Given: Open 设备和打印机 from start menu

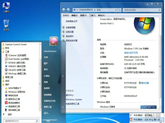Looking at the screenshot, I should tap(50, 101).
